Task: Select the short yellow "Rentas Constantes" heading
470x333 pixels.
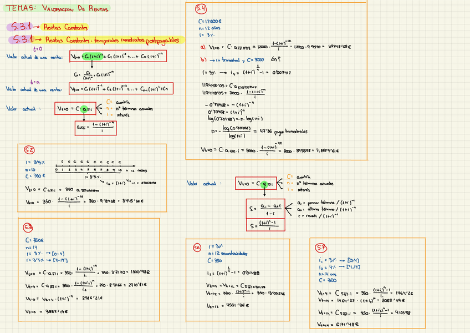Action: click(x=65, y=27)
